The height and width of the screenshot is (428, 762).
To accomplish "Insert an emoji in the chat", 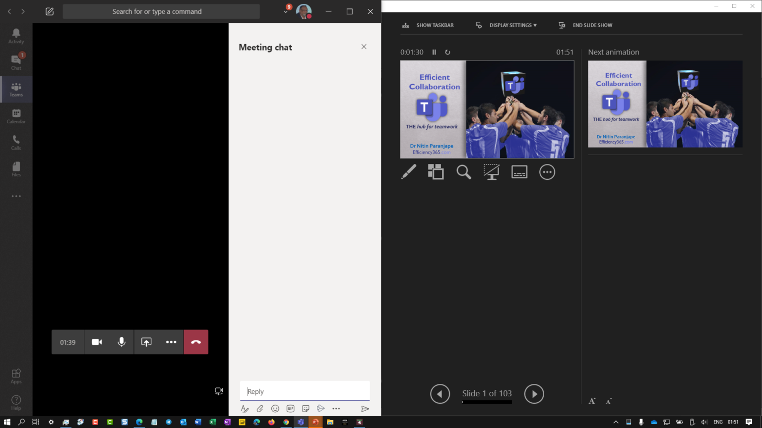I will 275,408.
